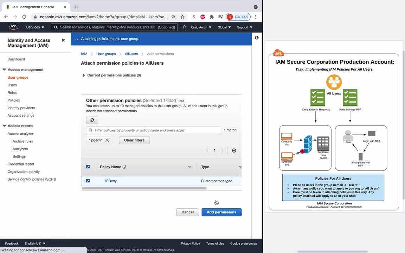Expand Current permissions policies section
Image resolution: width=405 pixels, height=253 pixels.
point(84,75)
